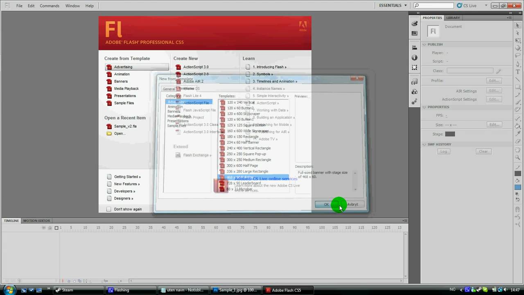The width and height of the screenshot is (524, 295).
Task: Select the Rectangle tool
Action: click(x=518, y=87)
